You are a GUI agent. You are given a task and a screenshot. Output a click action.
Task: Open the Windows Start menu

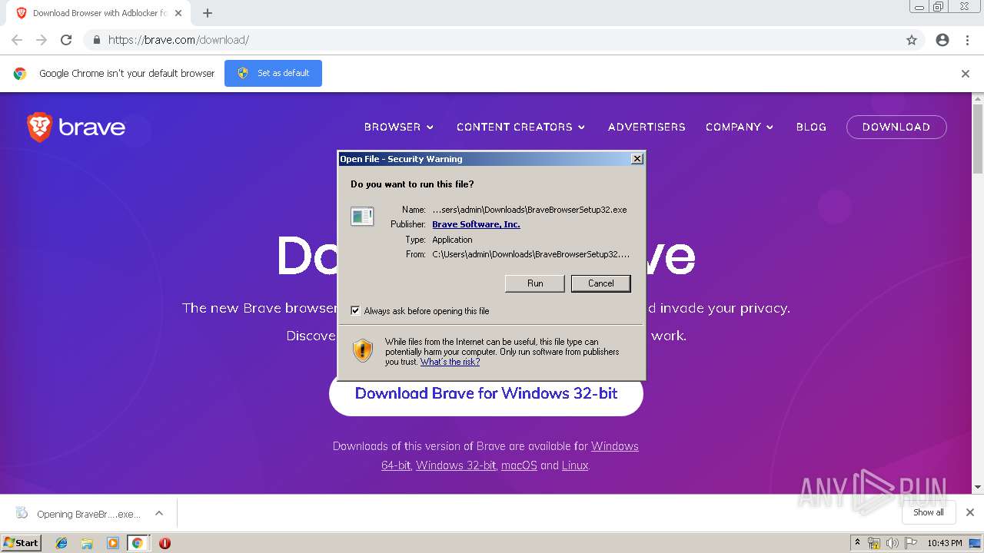[x=21, y=543]
